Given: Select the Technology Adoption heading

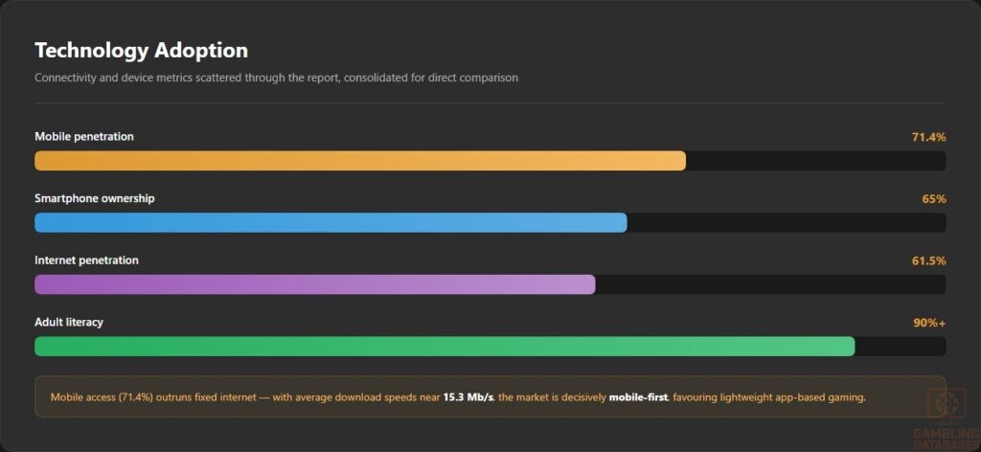Looking at the screenshot, I should (142, 50).
